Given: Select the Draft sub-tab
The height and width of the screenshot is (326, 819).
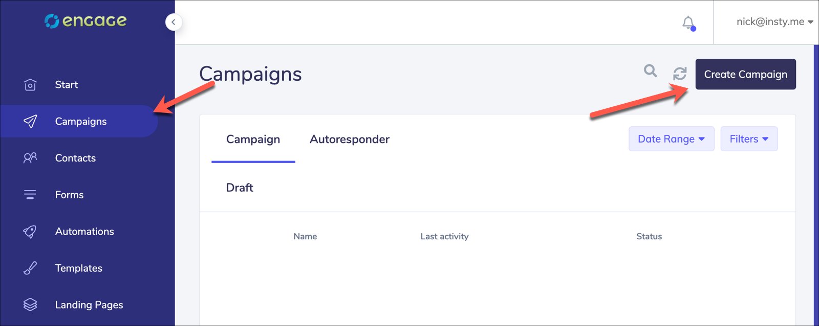Looking at the screenshot, I should click(240, 188).
